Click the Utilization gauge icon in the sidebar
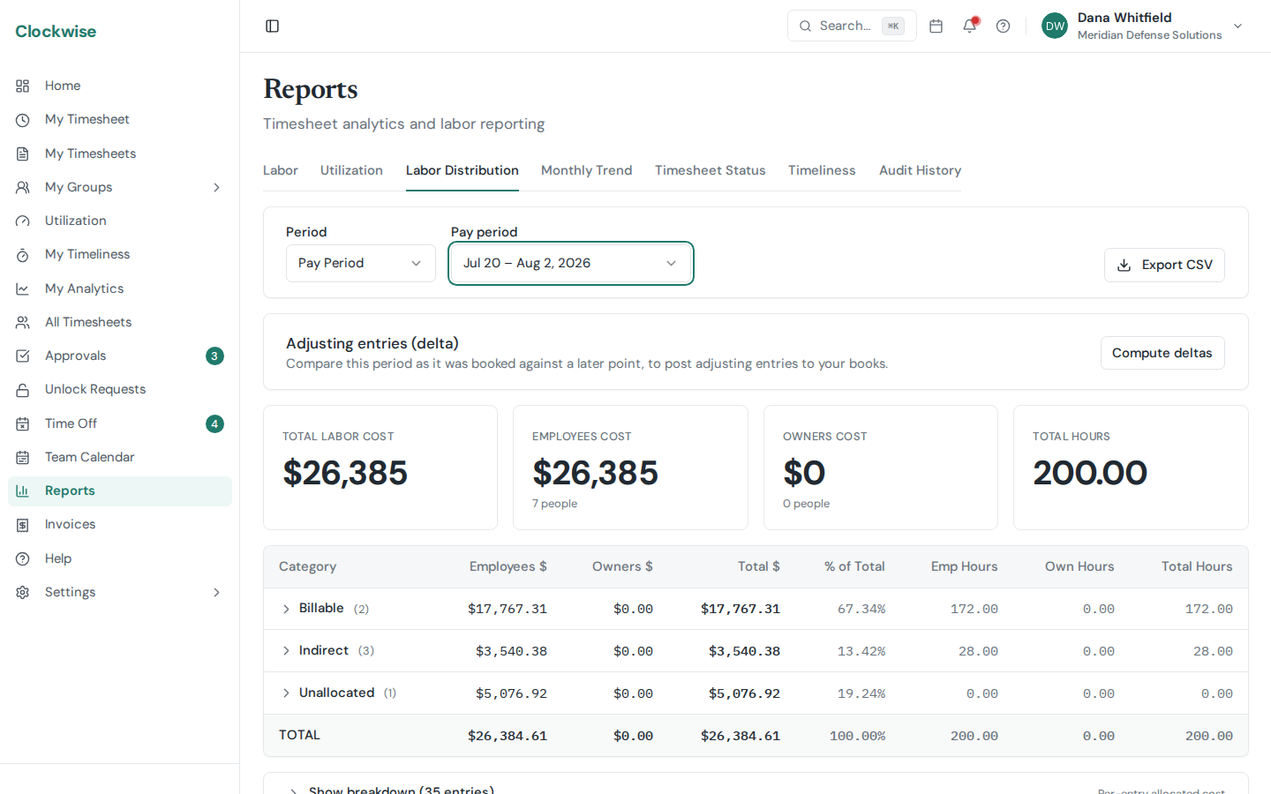 (23, 221)
